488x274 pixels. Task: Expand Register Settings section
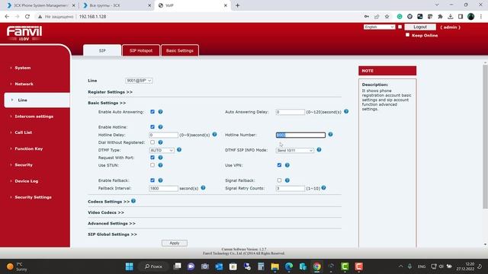coord(110,92)
